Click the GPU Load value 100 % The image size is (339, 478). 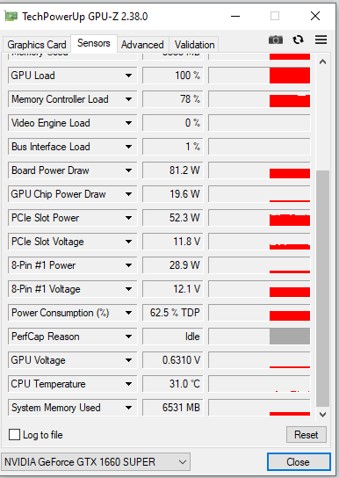pyautogui.click(x=173, y=76)
